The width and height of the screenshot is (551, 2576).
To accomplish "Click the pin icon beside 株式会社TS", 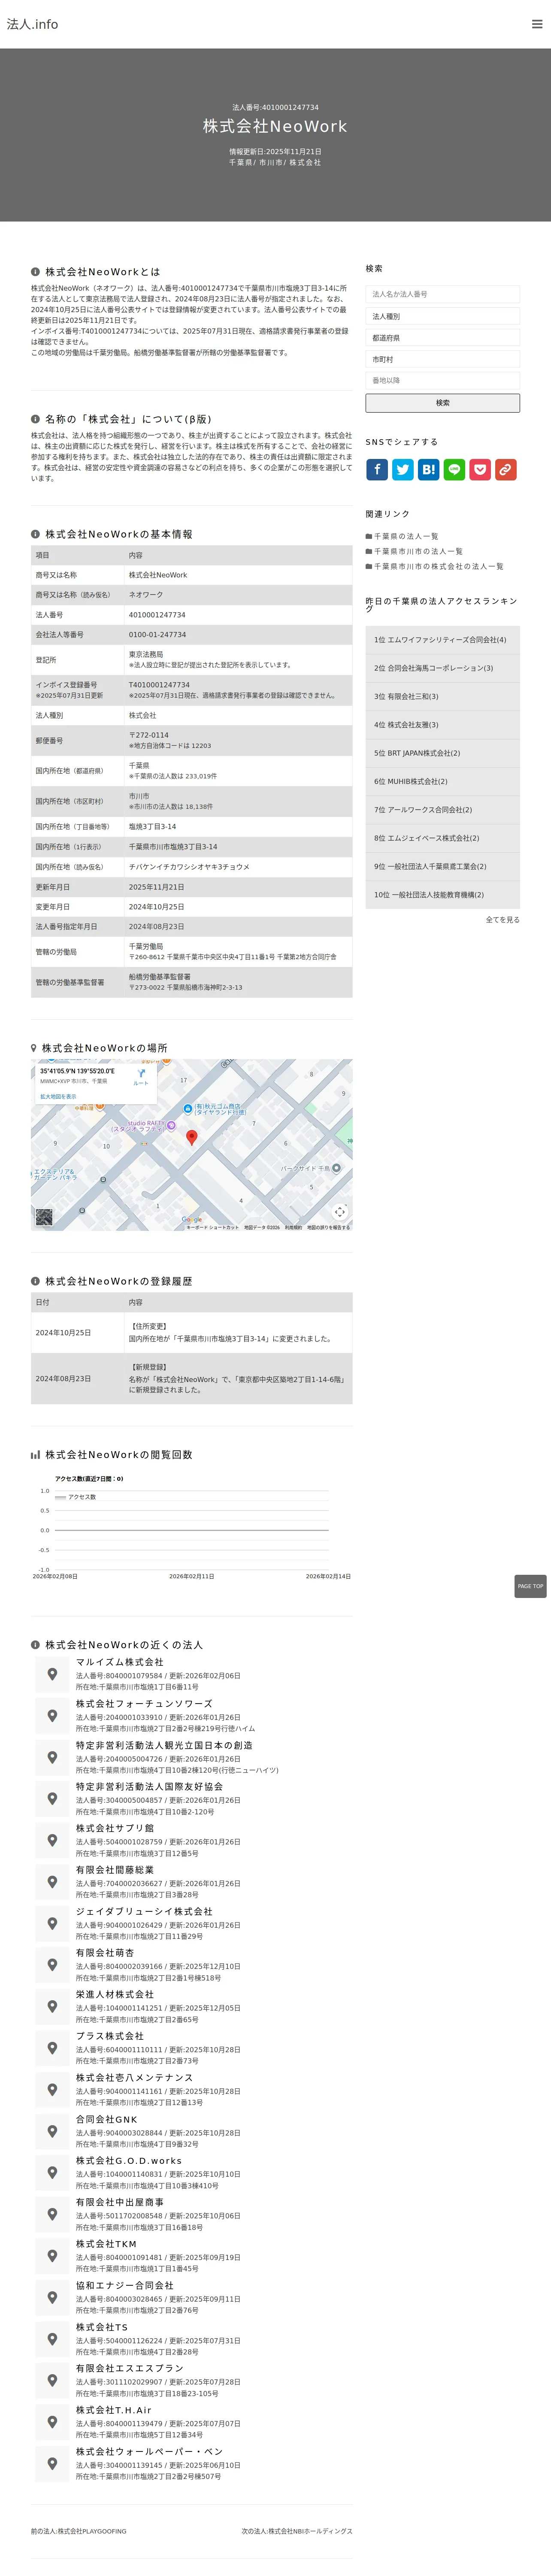I will coord(52,2340).
